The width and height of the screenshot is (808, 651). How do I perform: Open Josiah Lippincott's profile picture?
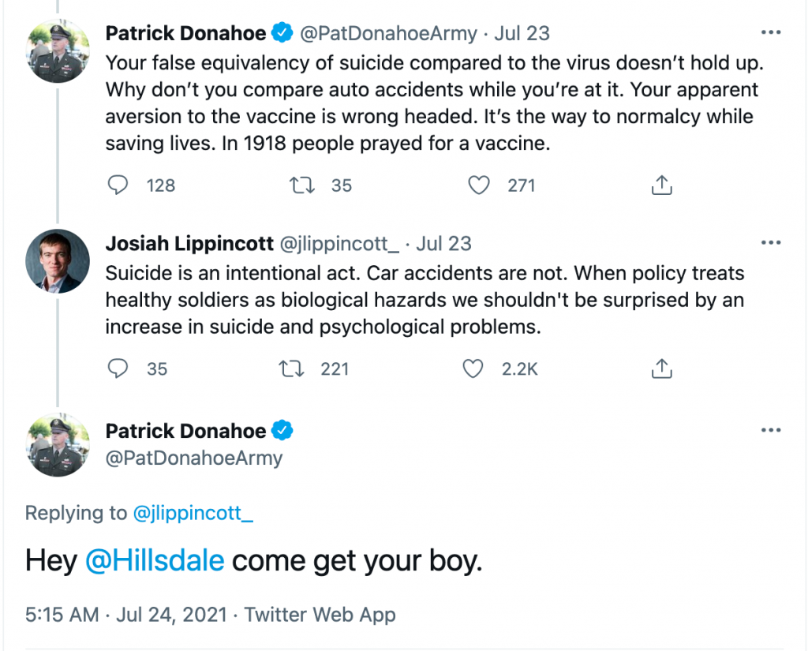58,261
